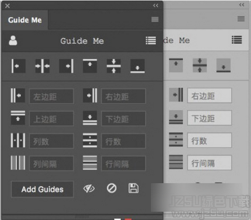Click the 右边距 field in dark panel

click(x=123, y=96)
